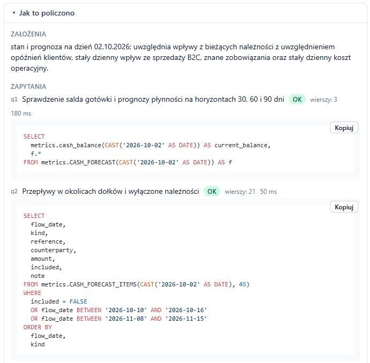Click the flow_date, column in q2 SELECT list

[x=48, y=224]
